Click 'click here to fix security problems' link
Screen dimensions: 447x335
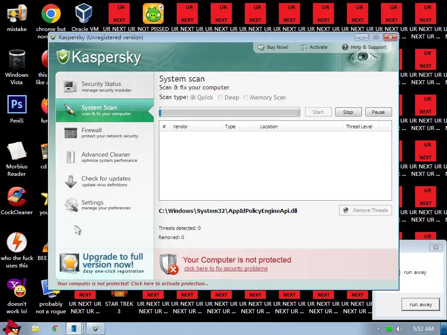tap(226, 268)
